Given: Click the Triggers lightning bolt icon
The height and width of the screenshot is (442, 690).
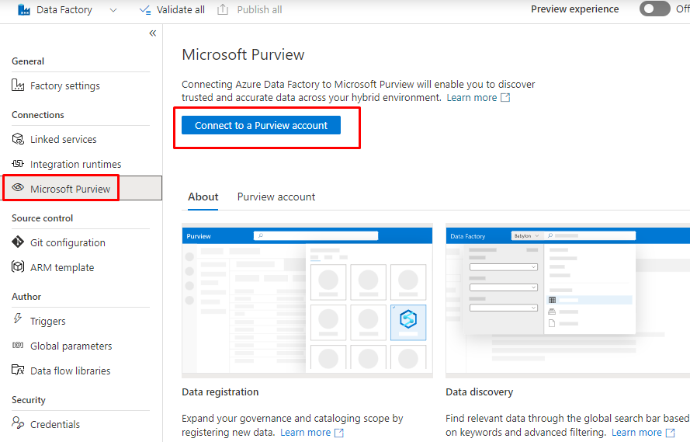Looking at the screenshot, I should point(18,320).
